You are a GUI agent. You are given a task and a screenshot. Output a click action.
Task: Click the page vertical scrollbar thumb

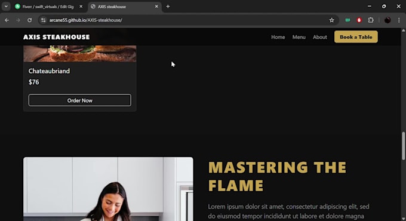(x=404, y=146)
